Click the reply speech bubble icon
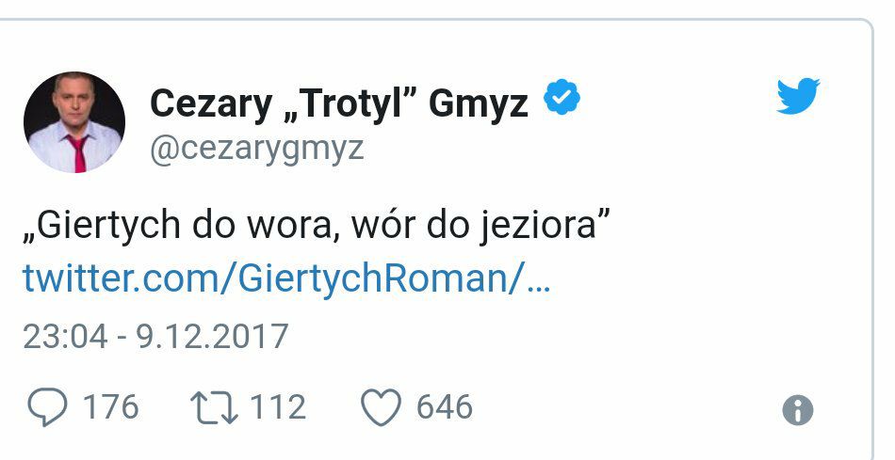 click(x=47, y=407)
